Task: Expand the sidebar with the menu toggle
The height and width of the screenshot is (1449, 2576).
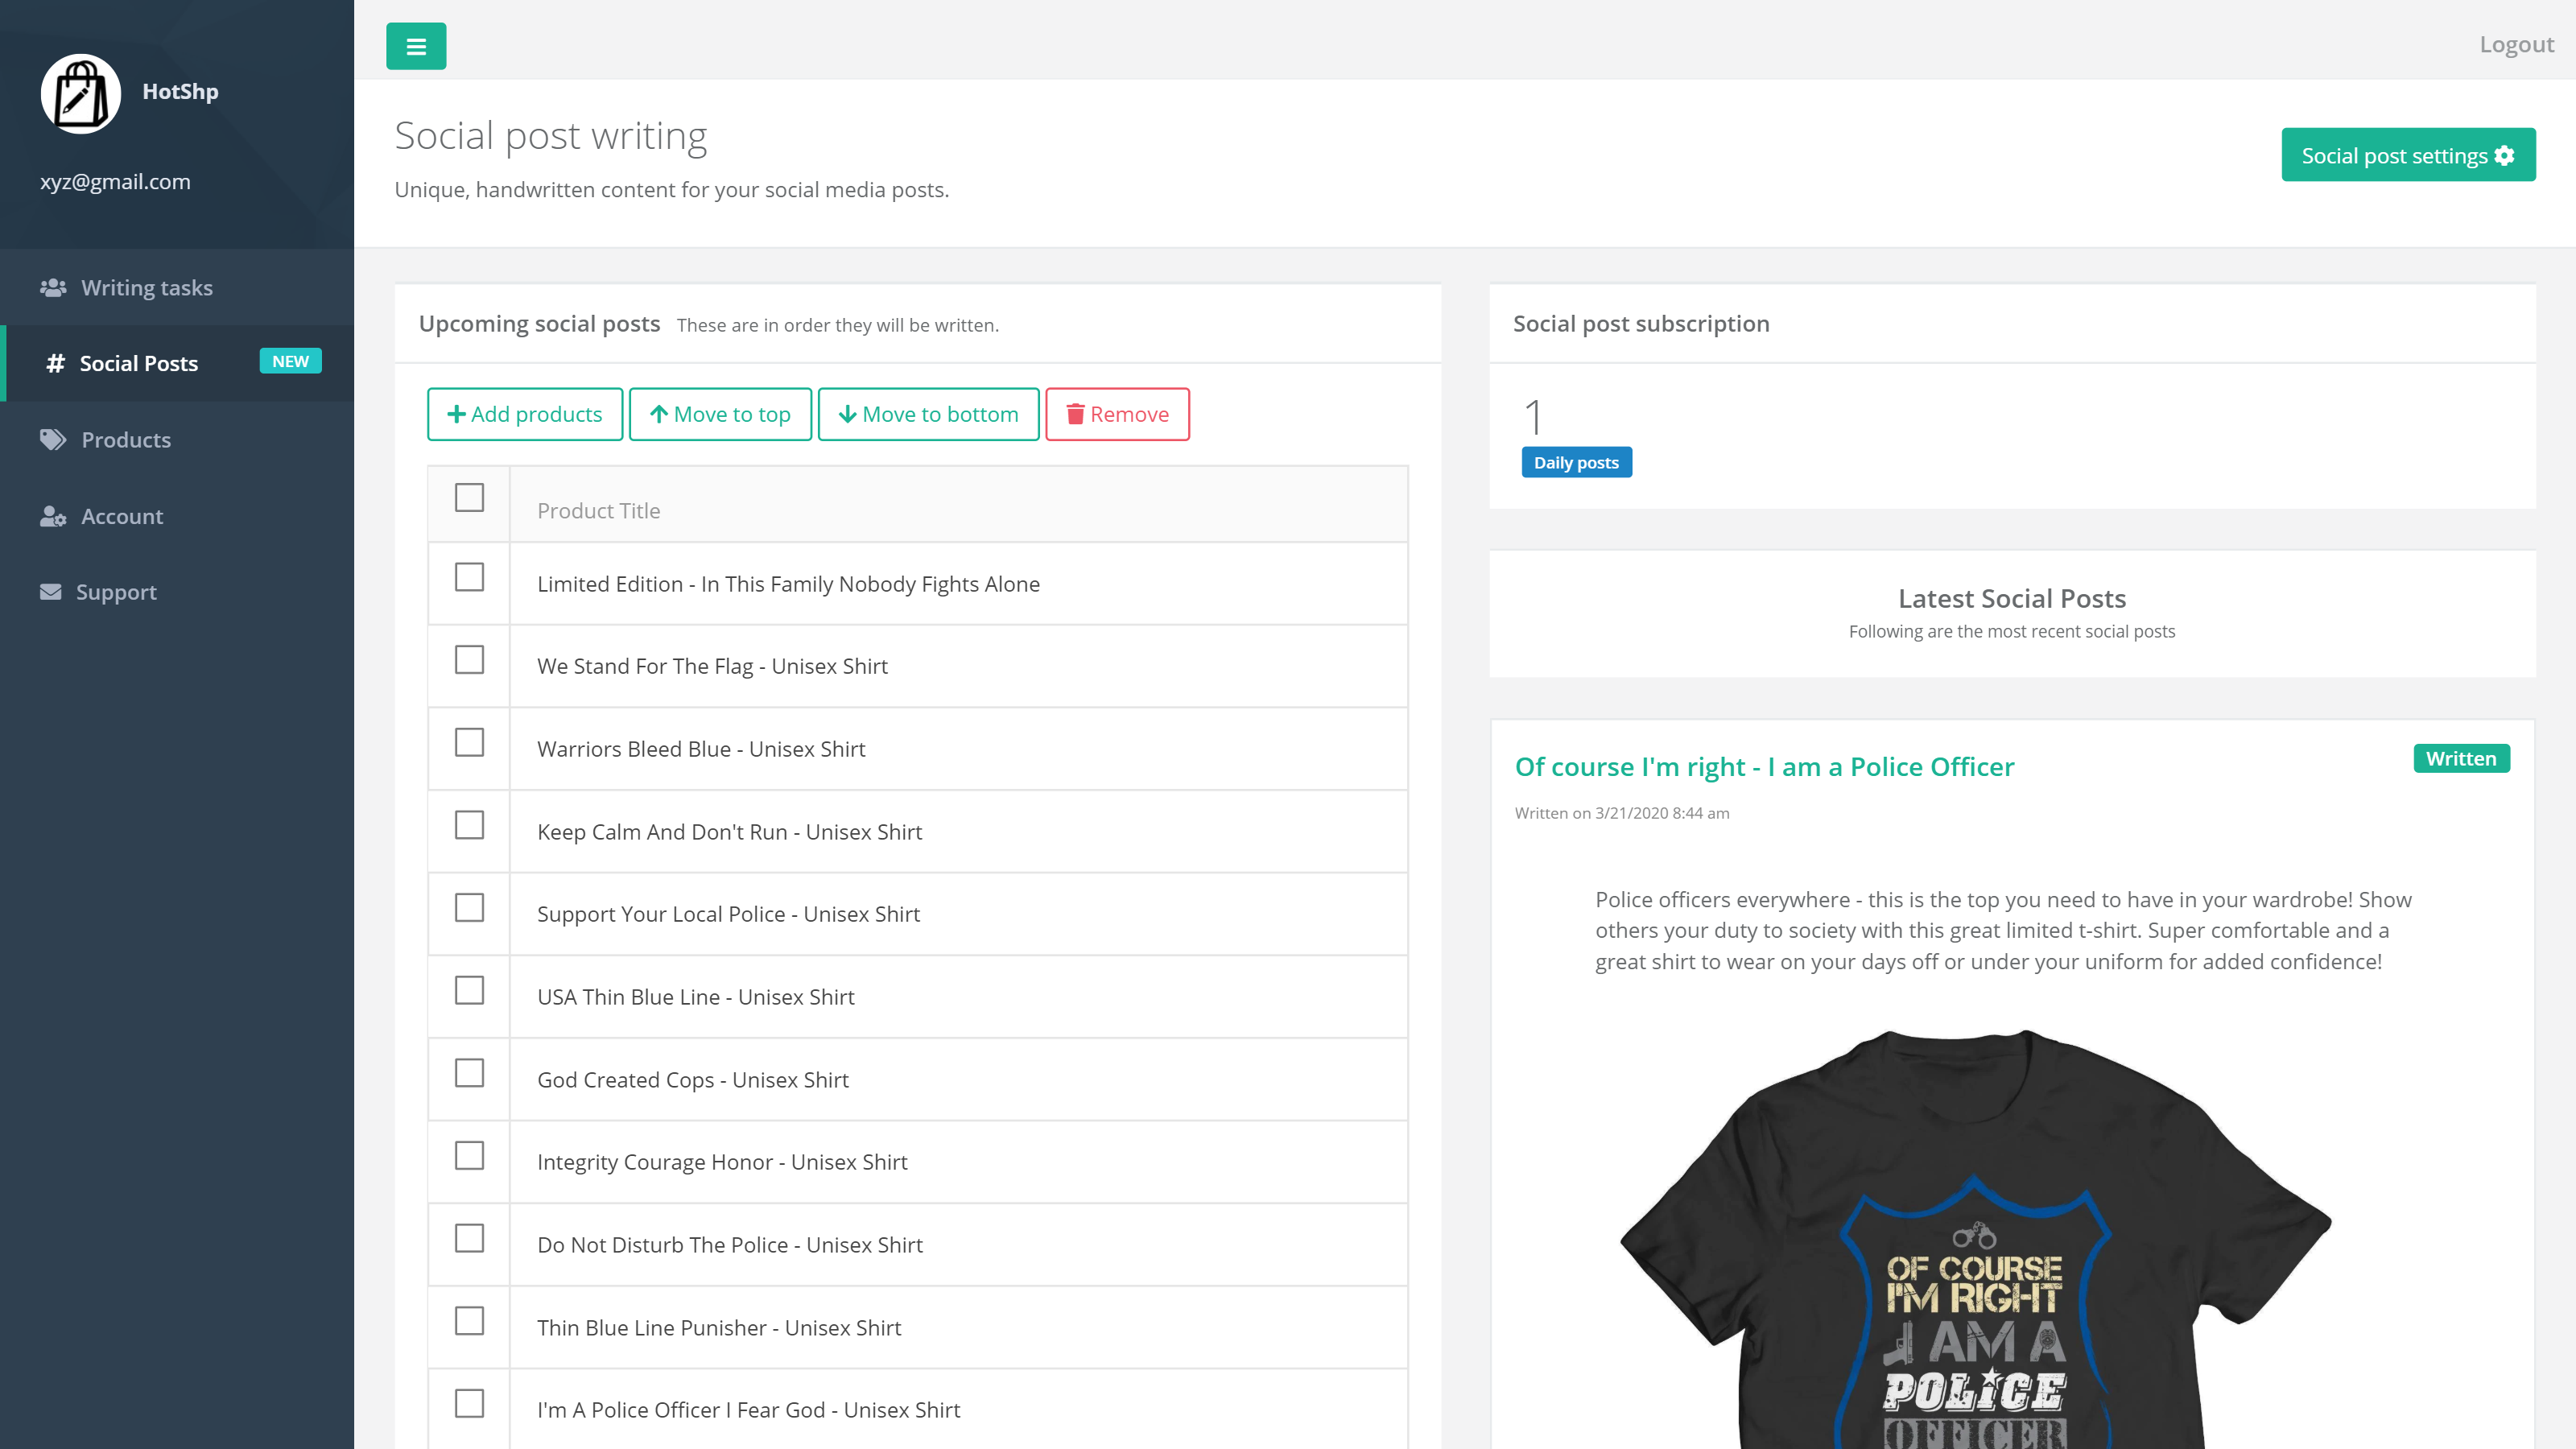Action: pyautogui.click(x=416, y=45)
